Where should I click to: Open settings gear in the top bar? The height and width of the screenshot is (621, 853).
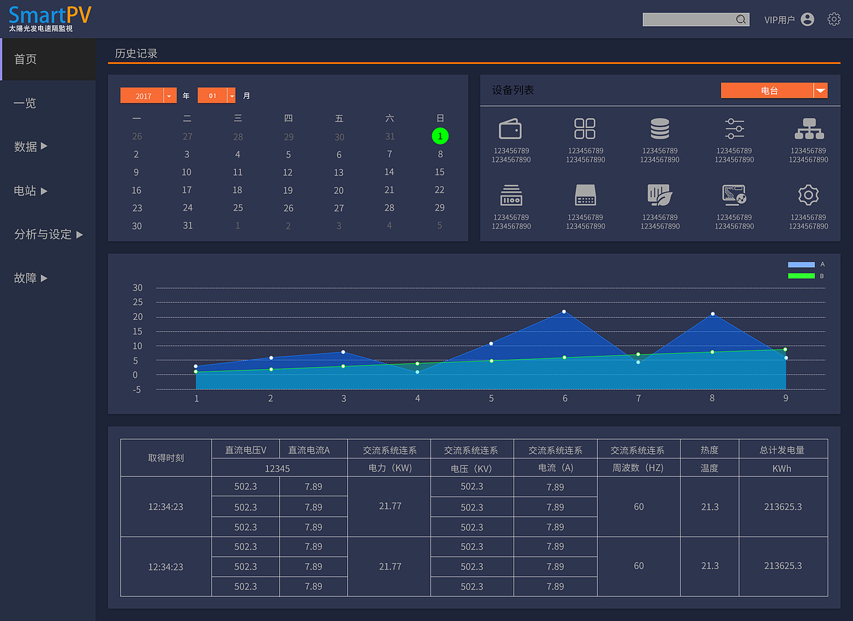pos(834,19)
